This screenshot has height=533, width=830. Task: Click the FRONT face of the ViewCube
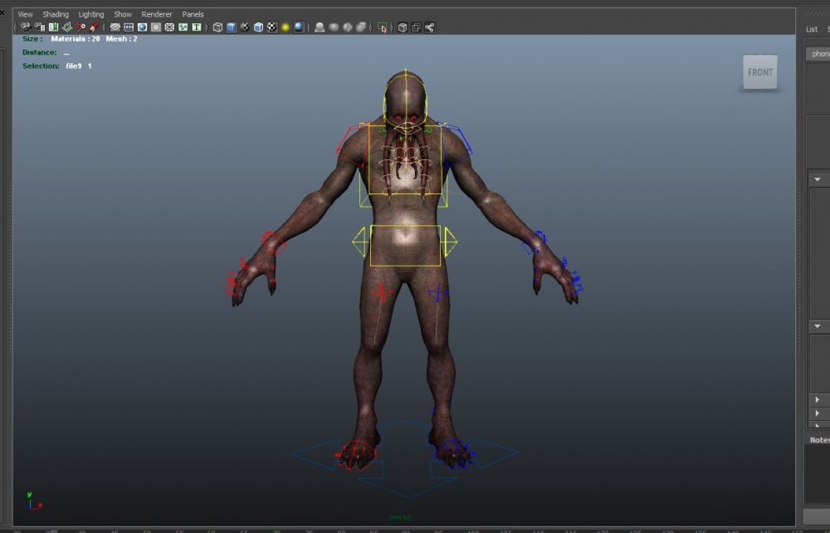(759, 72)
